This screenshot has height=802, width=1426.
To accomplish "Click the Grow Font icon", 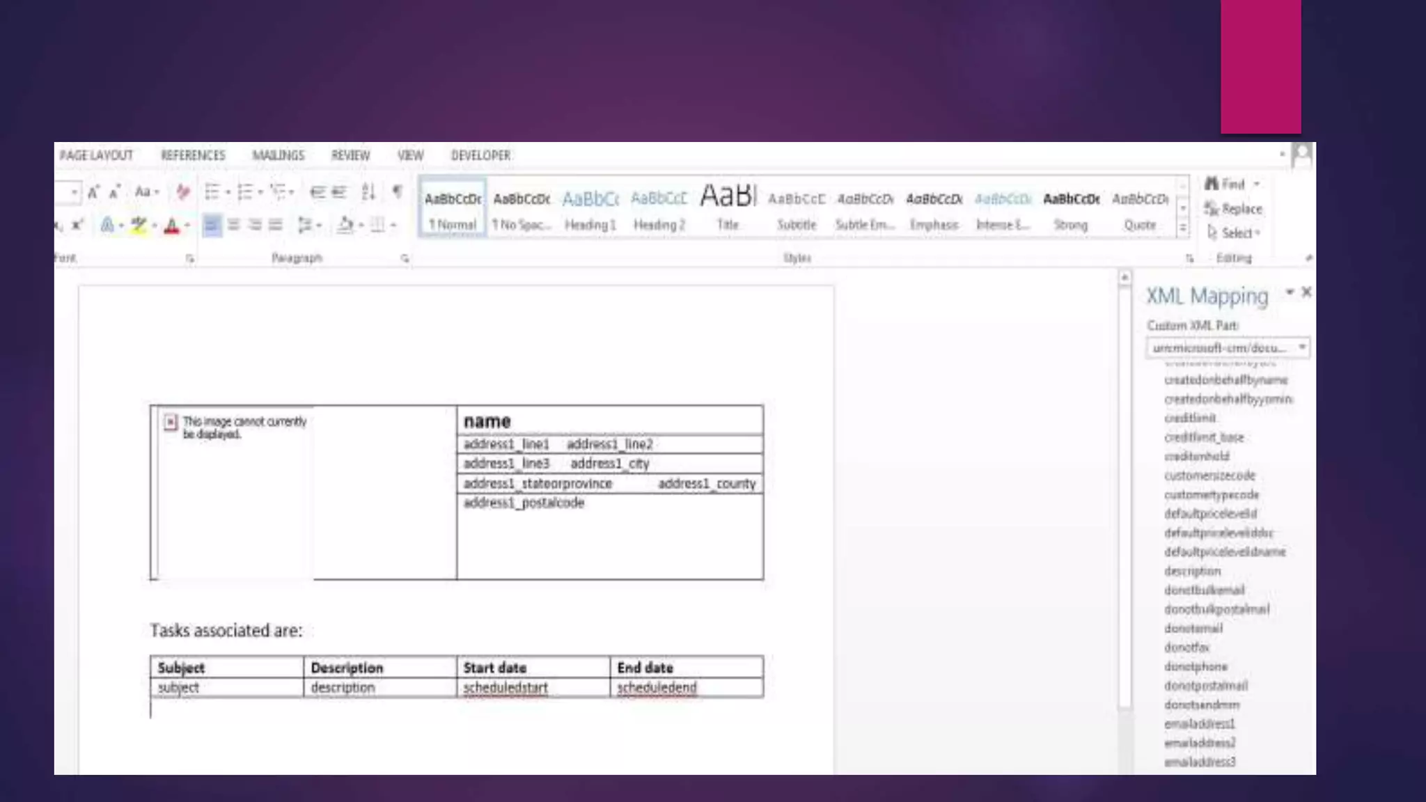I will (93, 191).
